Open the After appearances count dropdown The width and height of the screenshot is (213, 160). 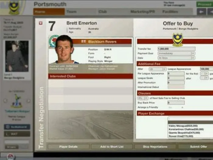coord(158,69)
